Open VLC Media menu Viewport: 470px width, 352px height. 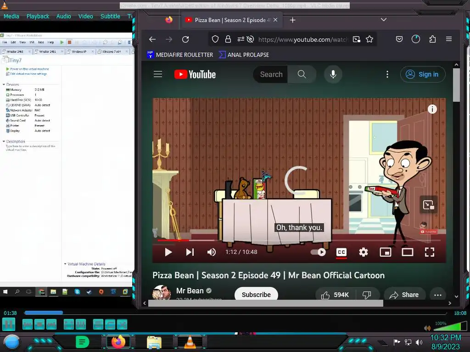tap(11, 16)
